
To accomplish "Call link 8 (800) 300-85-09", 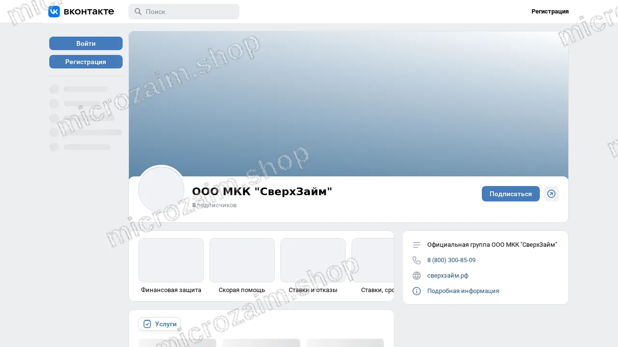I will pos(451,260).
